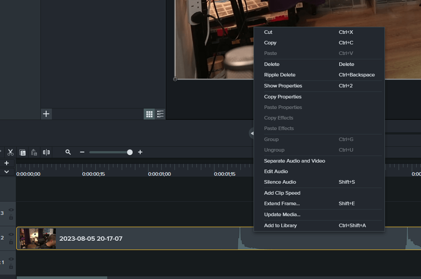
Task: Switch media bin to list view
Action: (x=160, y=114)
